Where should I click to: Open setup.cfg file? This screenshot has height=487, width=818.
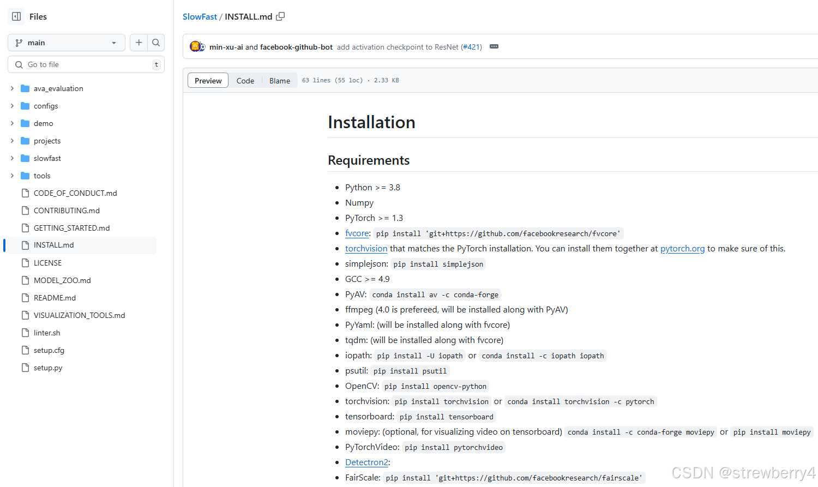coord(49,350)
